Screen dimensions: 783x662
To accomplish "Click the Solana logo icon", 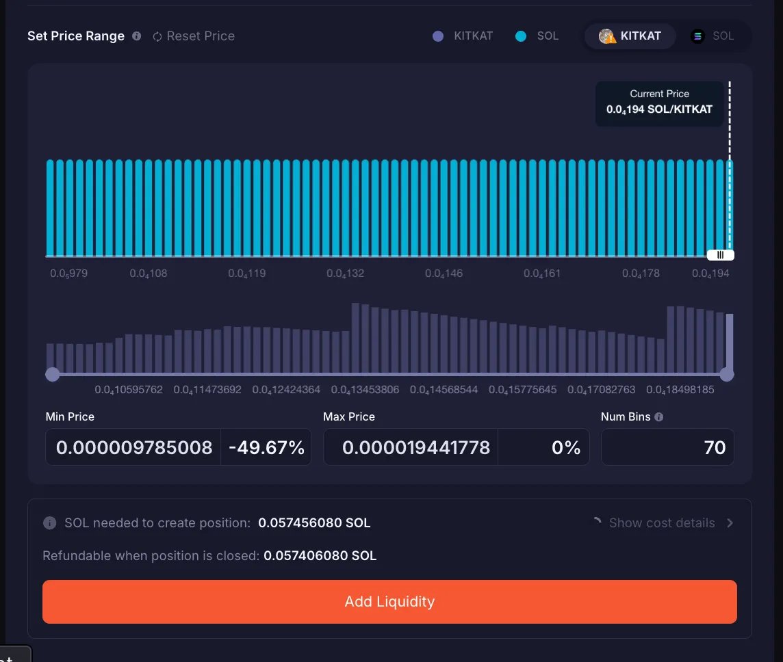I will pyautogui.click(x=697, y=36).
